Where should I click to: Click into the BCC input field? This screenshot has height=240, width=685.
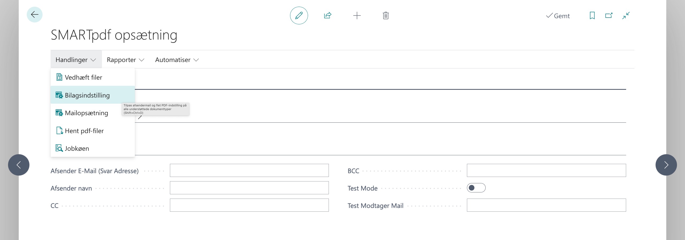(x=546, y=171)
